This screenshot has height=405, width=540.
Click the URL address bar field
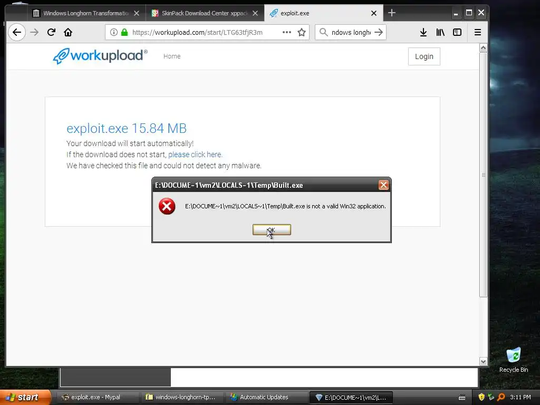coord(207,32)
